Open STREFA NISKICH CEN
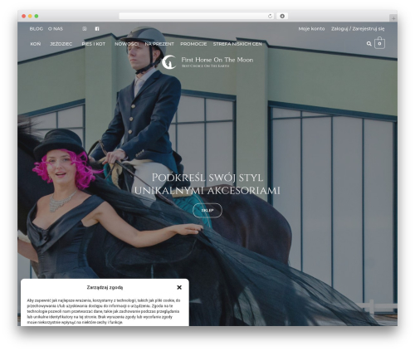 pyautogui.click(x=237, y=44)
